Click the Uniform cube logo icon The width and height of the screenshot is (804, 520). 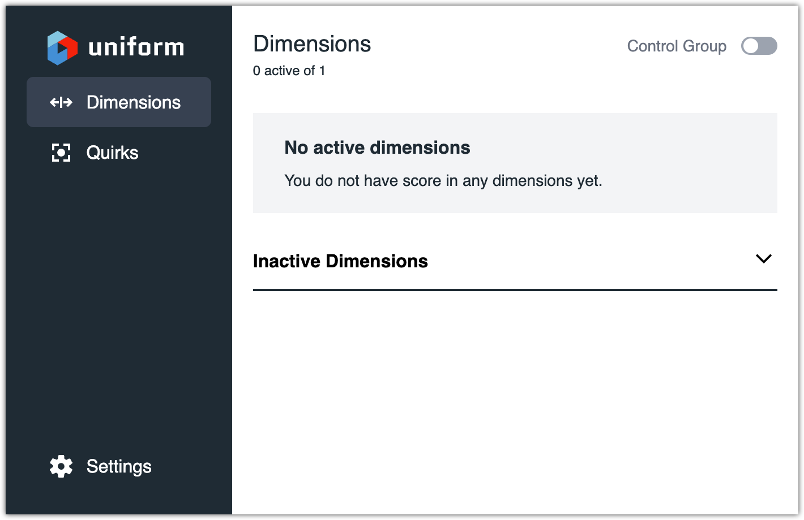click(x=62, y=48)
